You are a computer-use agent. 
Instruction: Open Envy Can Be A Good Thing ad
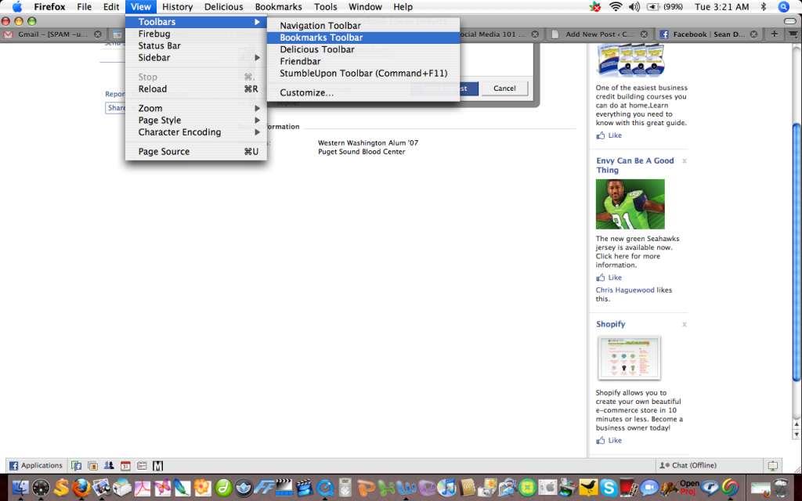(634, 165)
